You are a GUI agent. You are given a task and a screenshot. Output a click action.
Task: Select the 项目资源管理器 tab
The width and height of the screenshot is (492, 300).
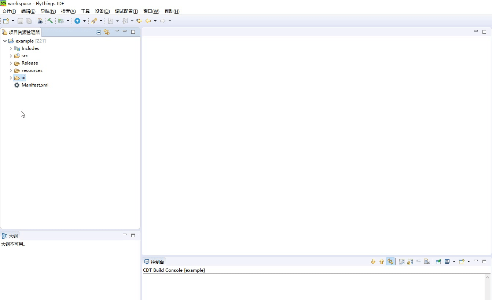pos(21,32)
